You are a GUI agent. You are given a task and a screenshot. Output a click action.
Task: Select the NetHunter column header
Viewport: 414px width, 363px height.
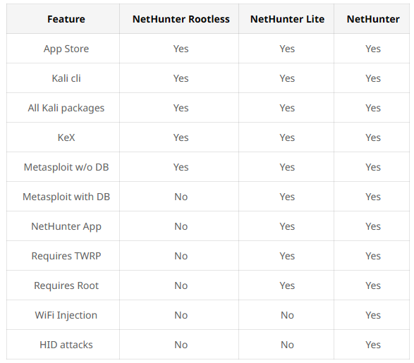373,19
